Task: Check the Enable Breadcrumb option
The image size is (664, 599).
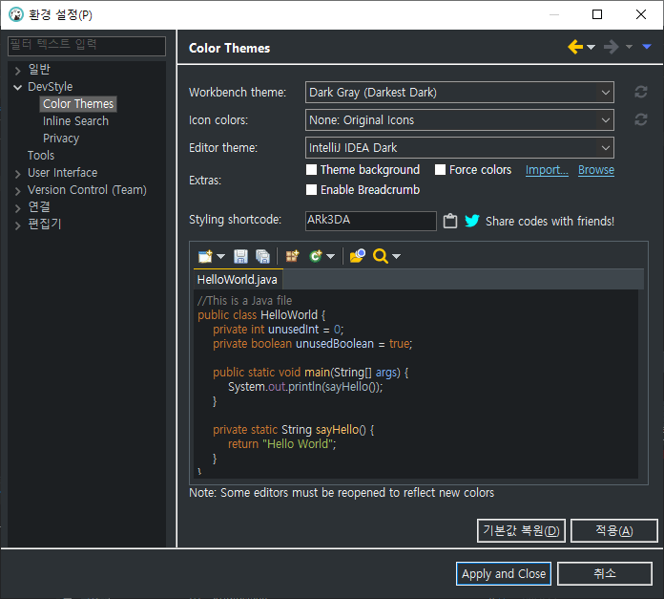Action: click(x=311, y=190)
